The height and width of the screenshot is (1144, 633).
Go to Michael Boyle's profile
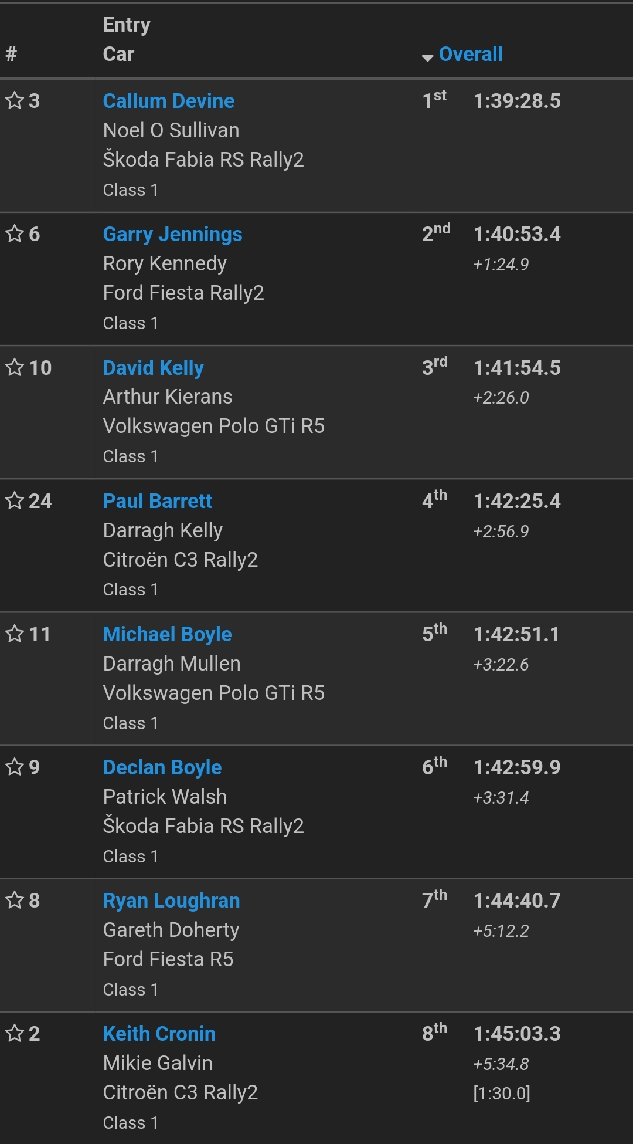coord(167,634)
